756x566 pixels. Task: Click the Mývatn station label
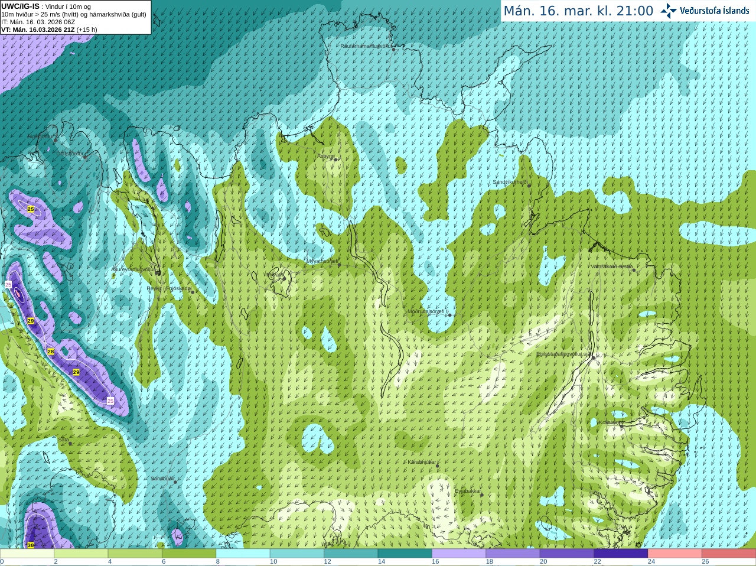point(275,274)
